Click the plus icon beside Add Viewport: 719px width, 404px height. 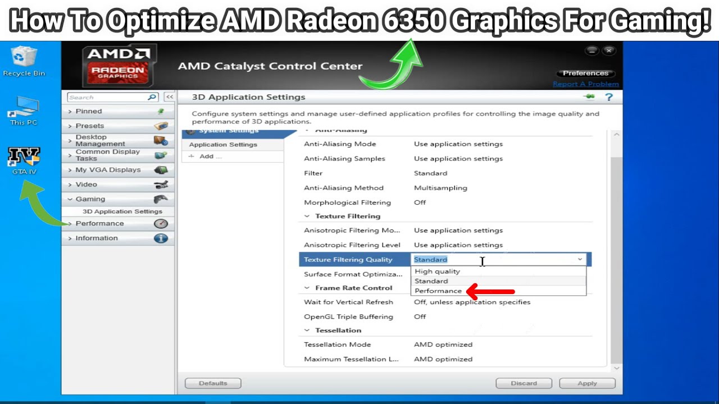(x=191, y=157)
